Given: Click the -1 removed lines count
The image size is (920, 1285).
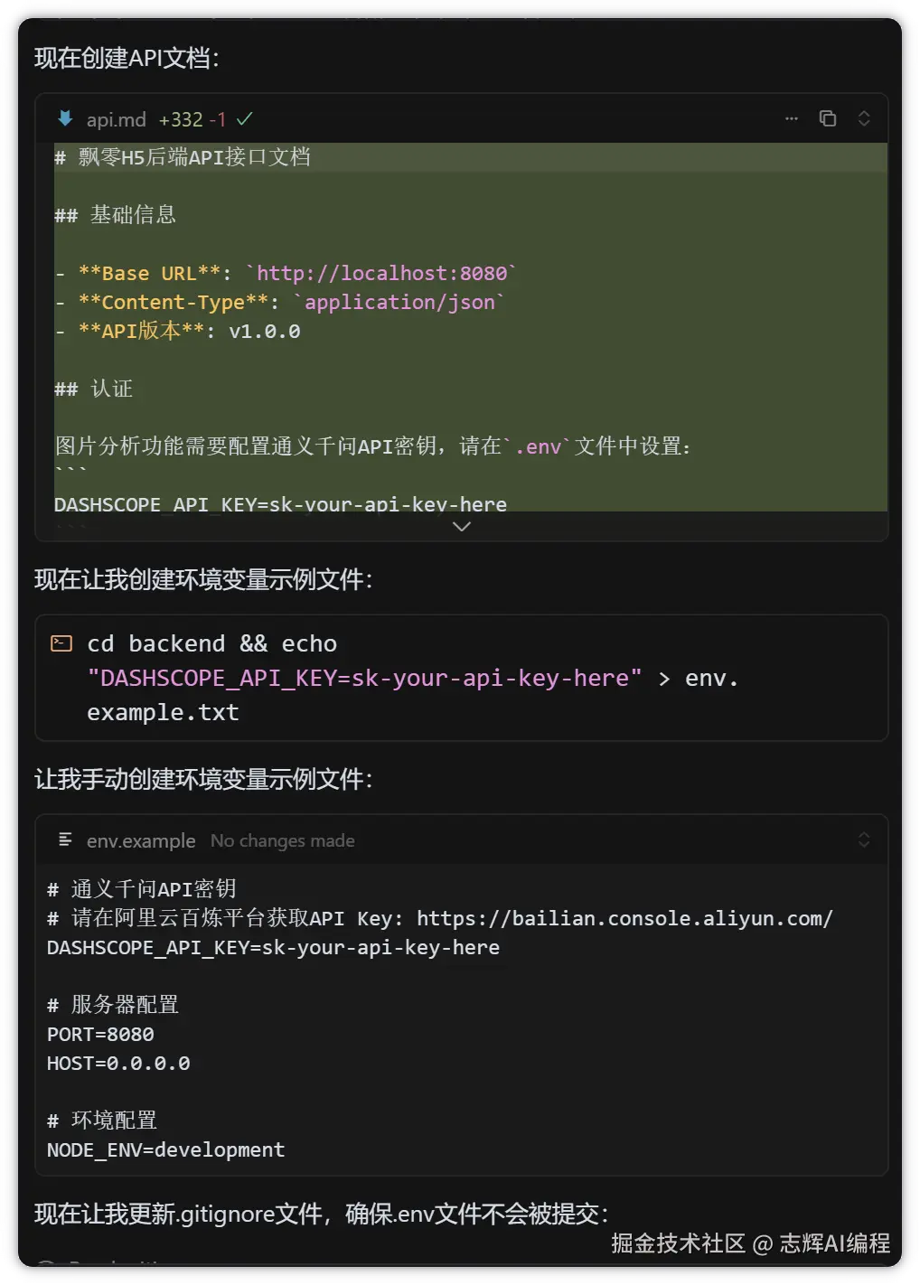Looking at the screenshot, I should point(217,119).
